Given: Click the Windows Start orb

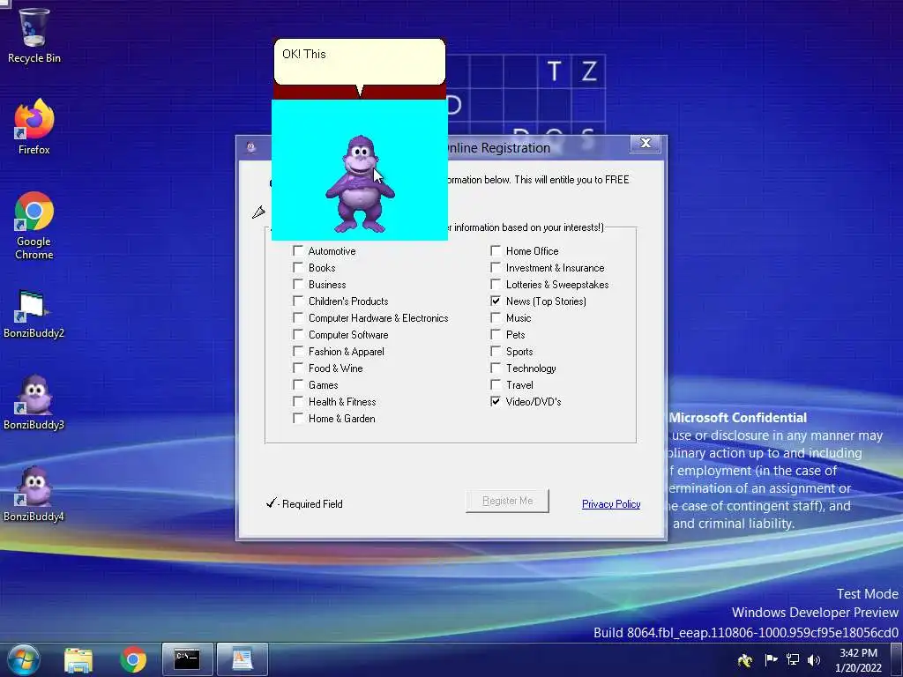Looking at the screenshot, I should pyautogui.click(x=24, y=659).
